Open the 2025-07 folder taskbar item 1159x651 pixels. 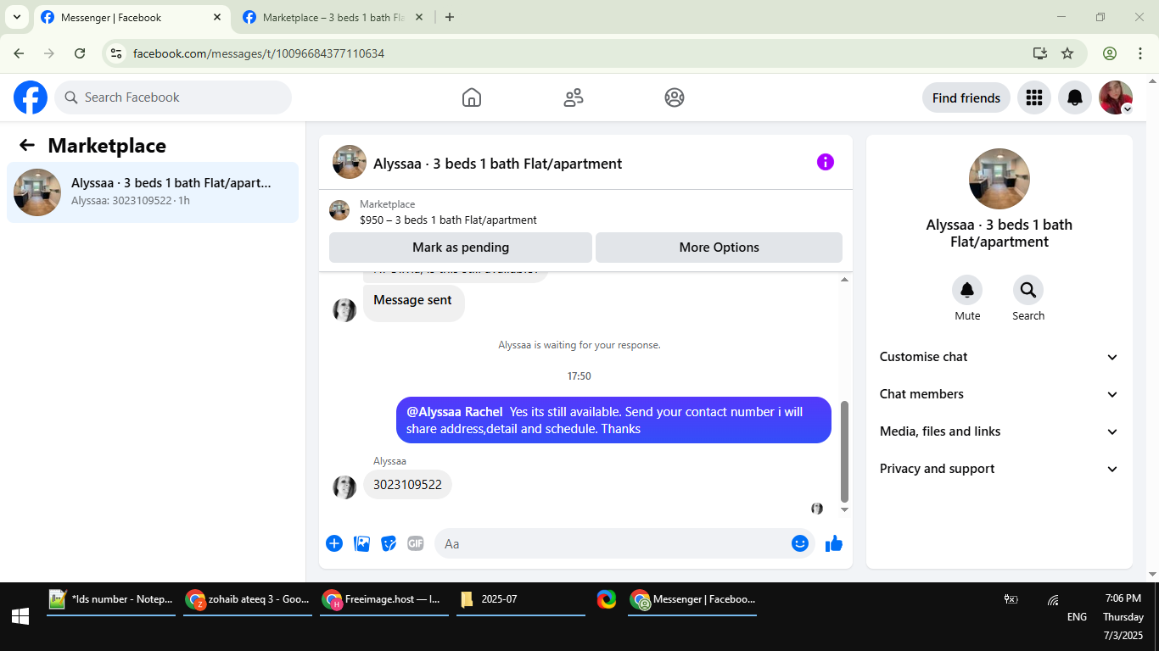pos(521,599)
